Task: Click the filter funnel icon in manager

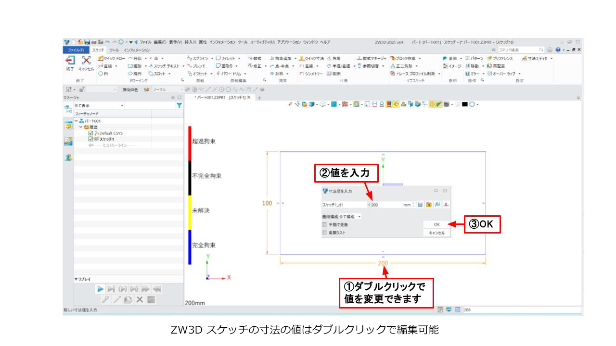Action: [x=179, y=105]
